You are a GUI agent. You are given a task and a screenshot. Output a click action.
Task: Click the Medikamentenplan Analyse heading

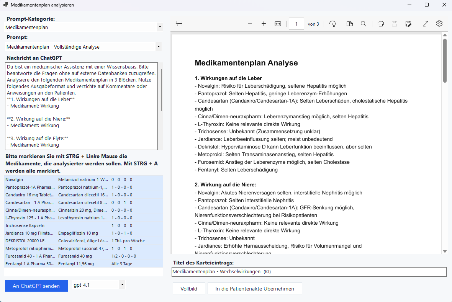(246, 63)
